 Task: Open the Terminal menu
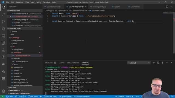coord(46,2)
